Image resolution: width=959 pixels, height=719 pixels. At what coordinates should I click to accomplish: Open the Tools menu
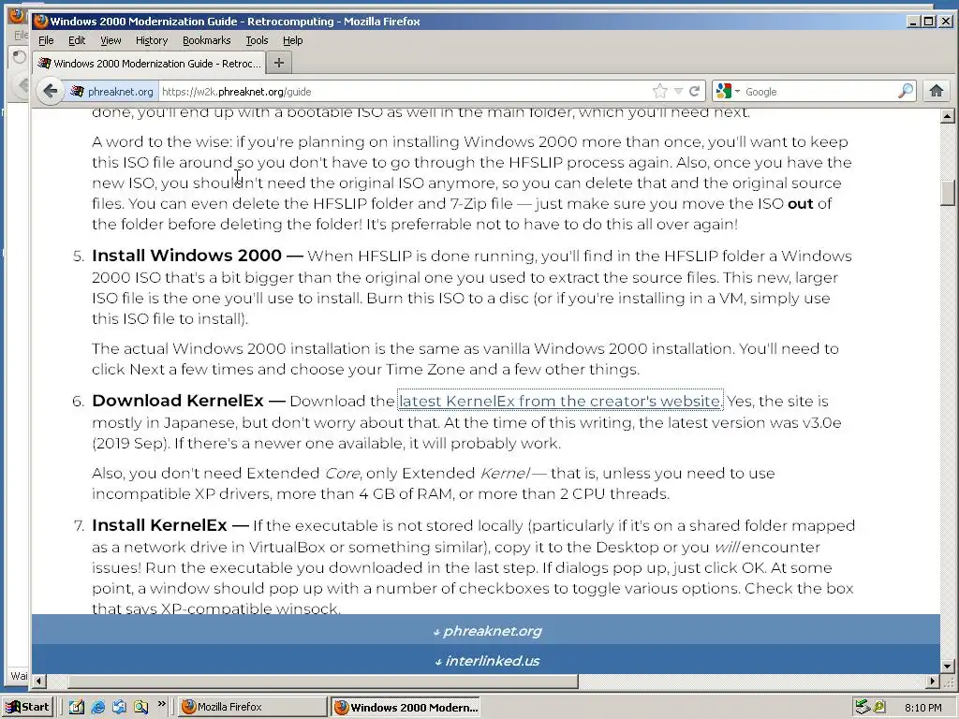[257, 40]
